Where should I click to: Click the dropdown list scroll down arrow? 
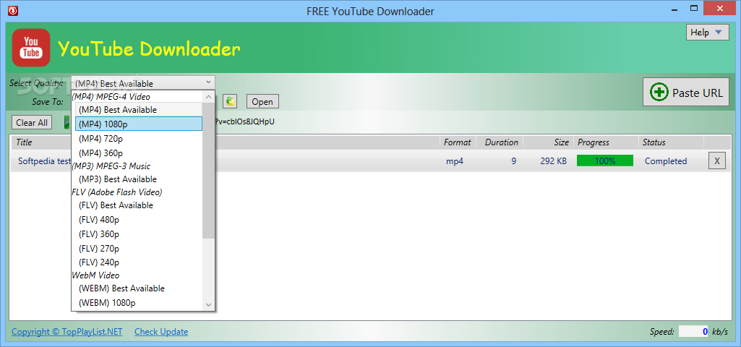(208, 305)
